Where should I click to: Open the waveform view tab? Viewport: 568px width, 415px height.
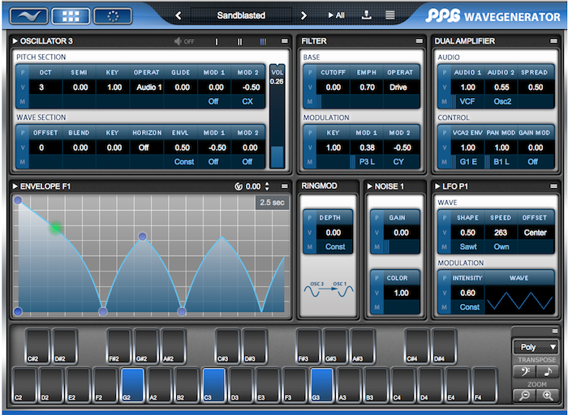[28, 16]
